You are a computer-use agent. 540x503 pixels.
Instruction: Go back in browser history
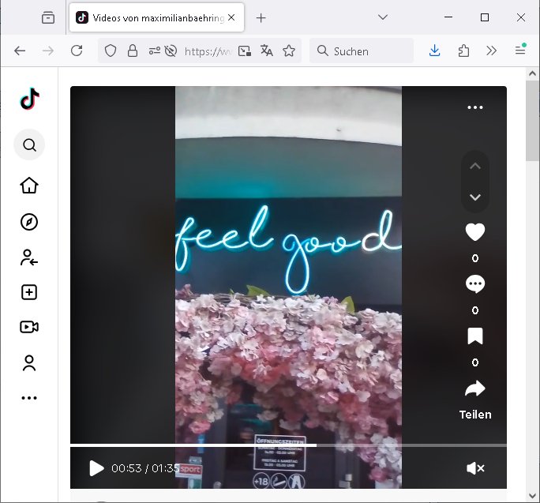(x=20, y=51)
